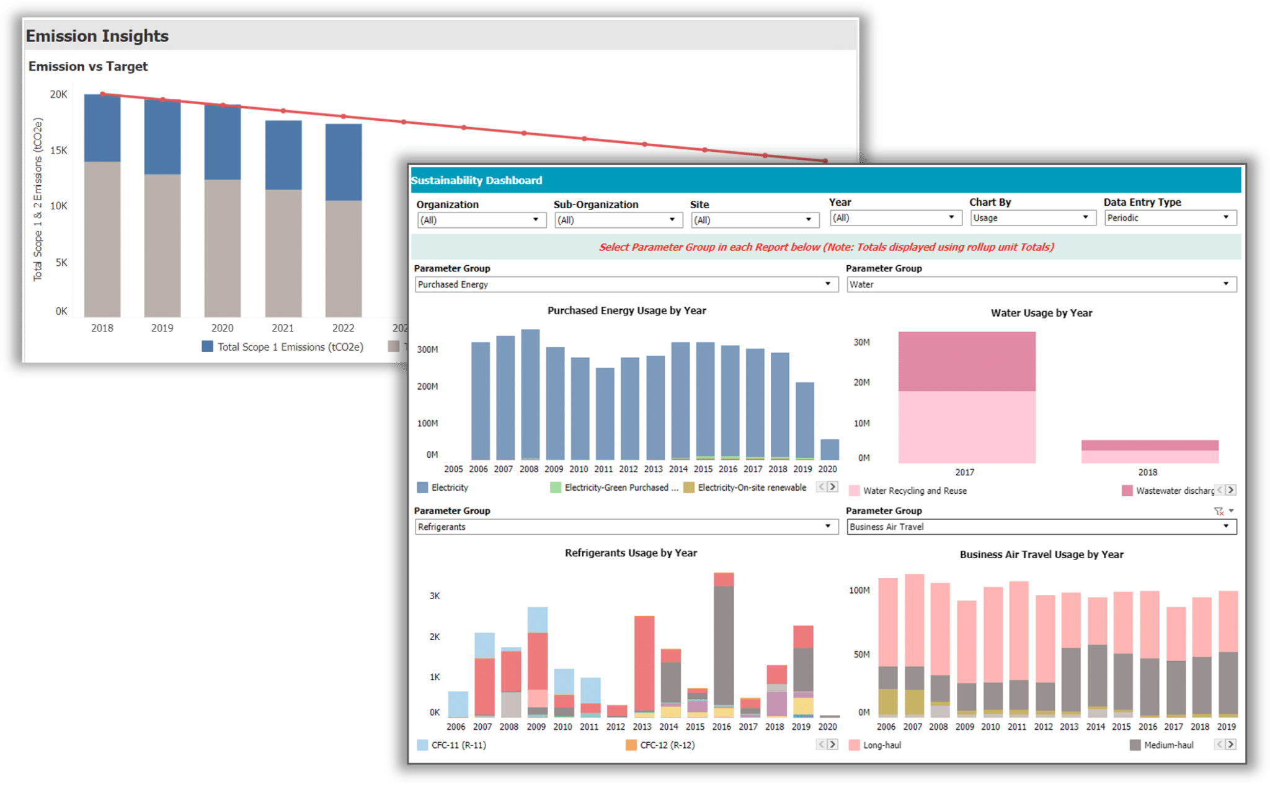The image size is (1270, 785).
Task: Click the Emission vs Target chart title
Action: [x=88, y=66]
